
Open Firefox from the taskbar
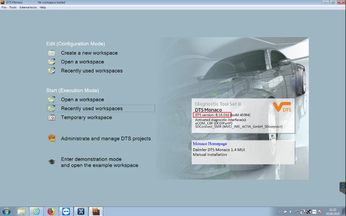click(x=51, y=211)
